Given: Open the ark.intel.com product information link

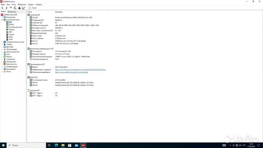Looking at the screenshot, I should coord(80,70).
